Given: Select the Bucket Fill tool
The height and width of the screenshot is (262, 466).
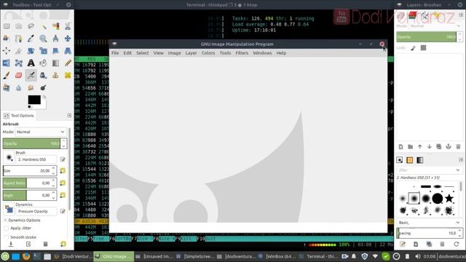Looking at the screenshot, I should (44, 63).
